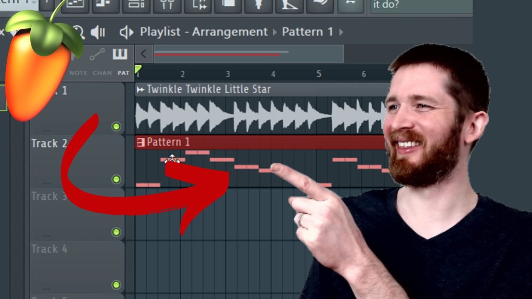Click the playback speaker tool with bars
The width and height of the screenshot is (532, 299).
point(98,32)
